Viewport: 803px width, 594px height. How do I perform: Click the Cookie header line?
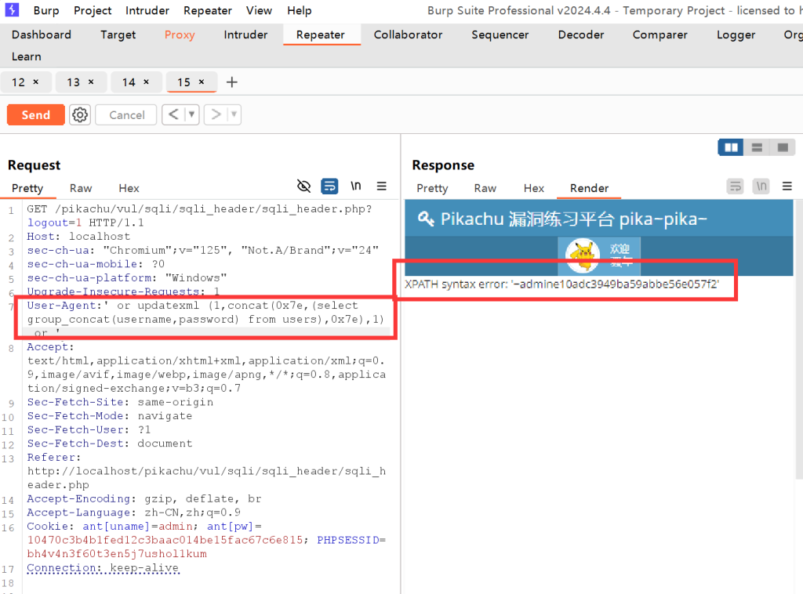pos(206,540)
